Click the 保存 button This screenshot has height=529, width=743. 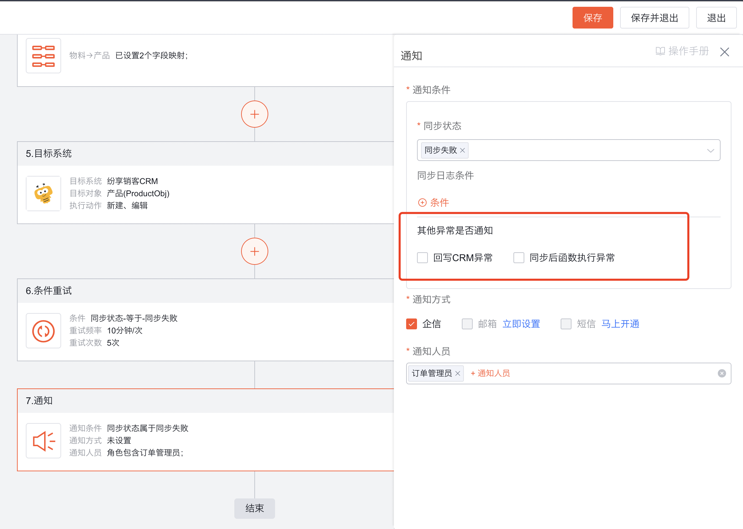(593, 17)
